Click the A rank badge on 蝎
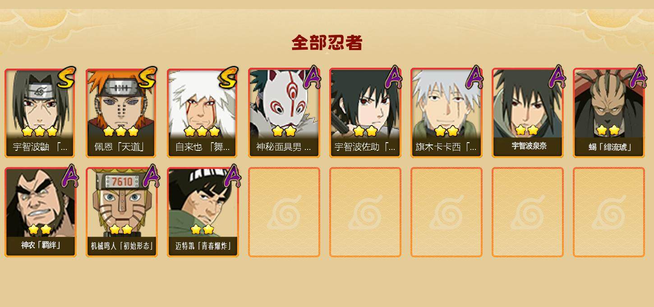Image resolution: width=654 pixels, height=307 pixels. tap(638, 77)
